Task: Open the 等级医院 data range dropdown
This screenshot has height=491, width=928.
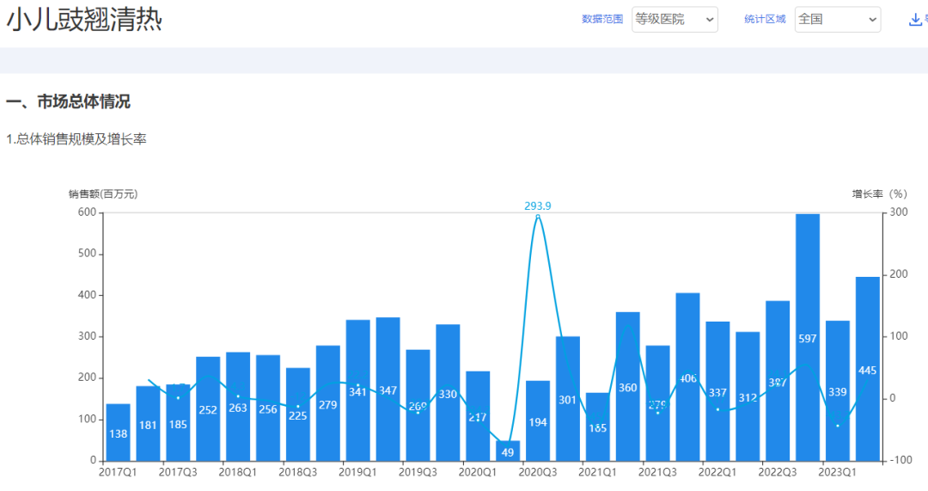Action: point(675,19)
